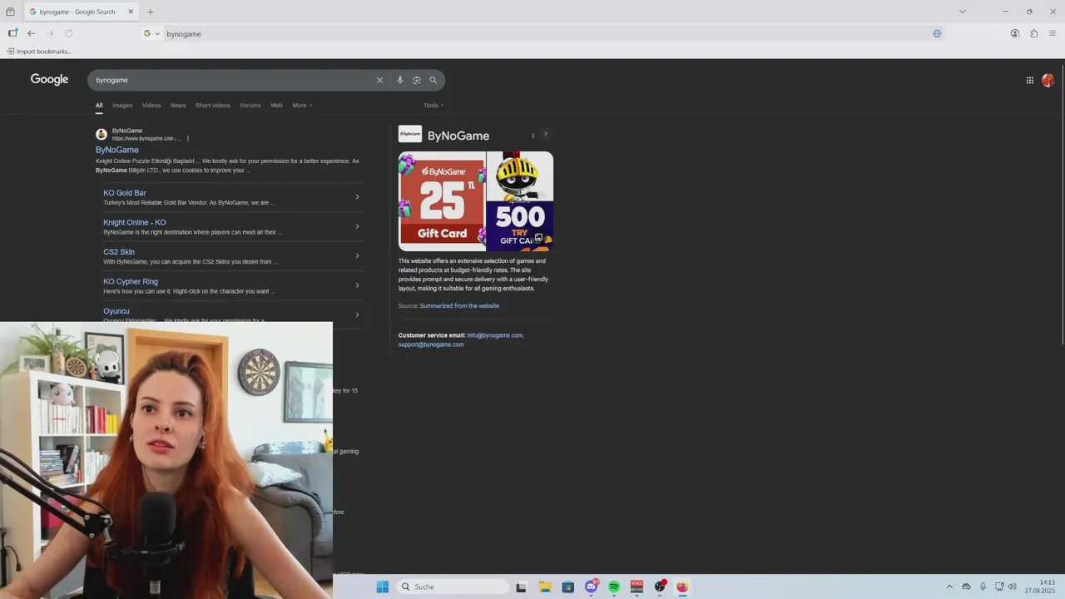This screenshot has width=1065, height=599.
Task: Click the Firefox taskbar icon
Action: [682, 587]
